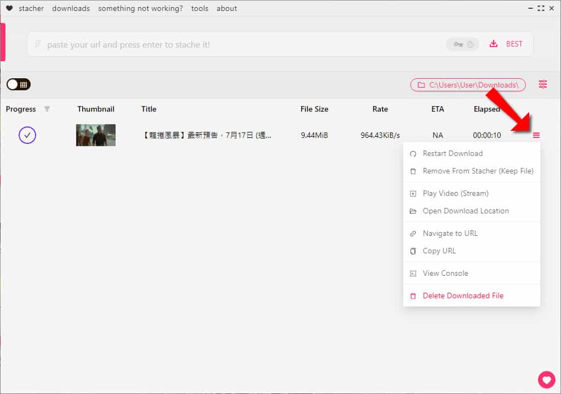Open the stacher menu

(x=31, y=8)
